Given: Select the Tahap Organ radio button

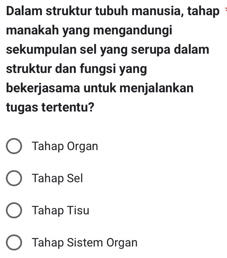Looking at the screenshot, I should 14,147.
